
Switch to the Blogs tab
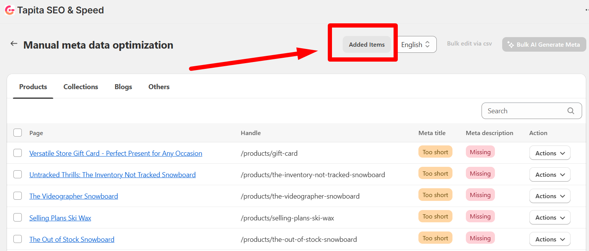[x=123, y=87]
